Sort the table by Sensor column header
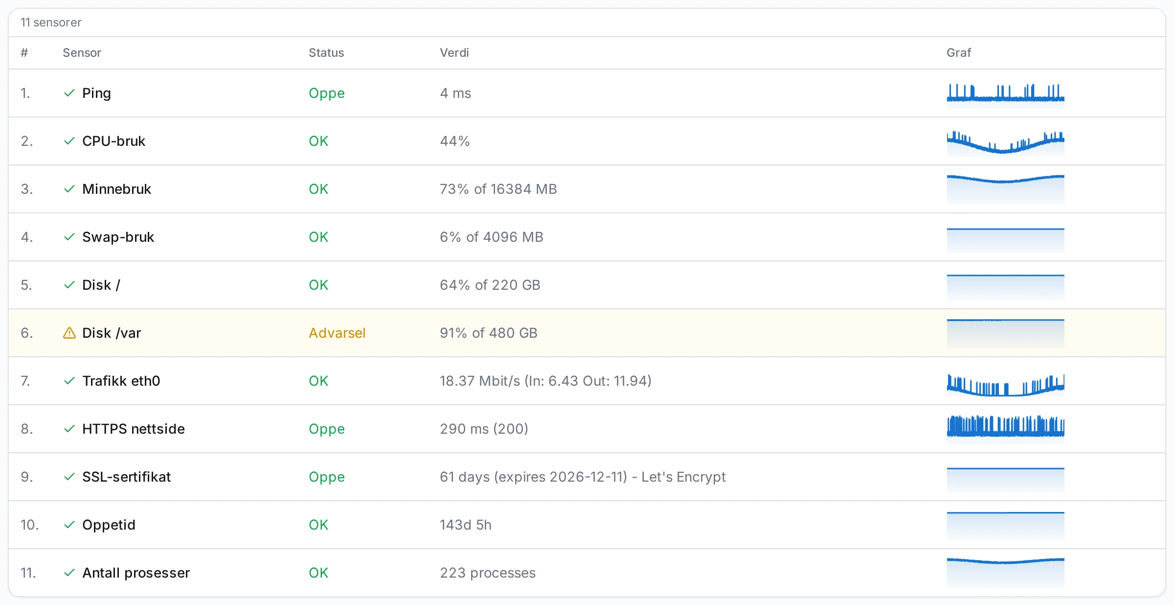The width and height of the screenshot is (1174, 605). [82, 53]
